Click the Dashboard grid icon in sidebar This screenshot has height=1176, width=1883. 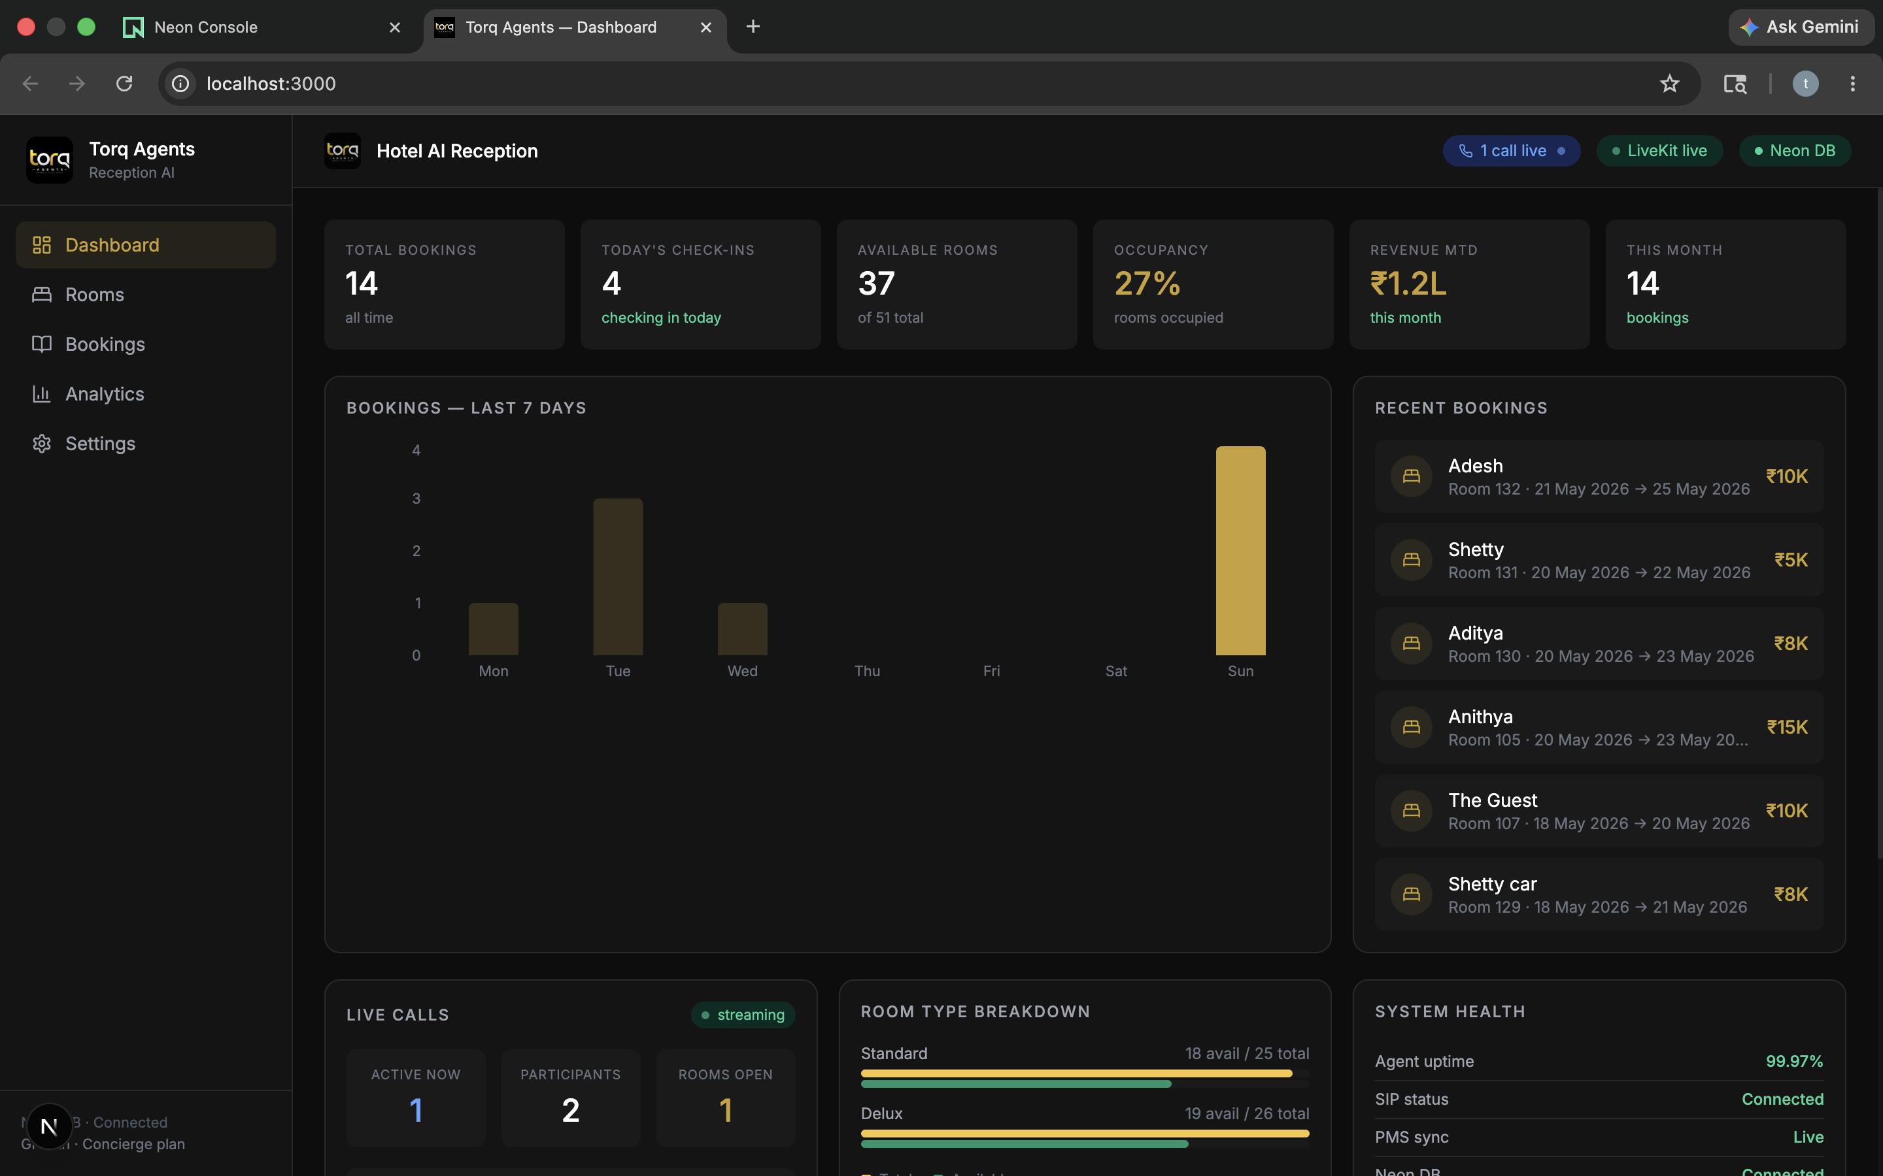41,245
